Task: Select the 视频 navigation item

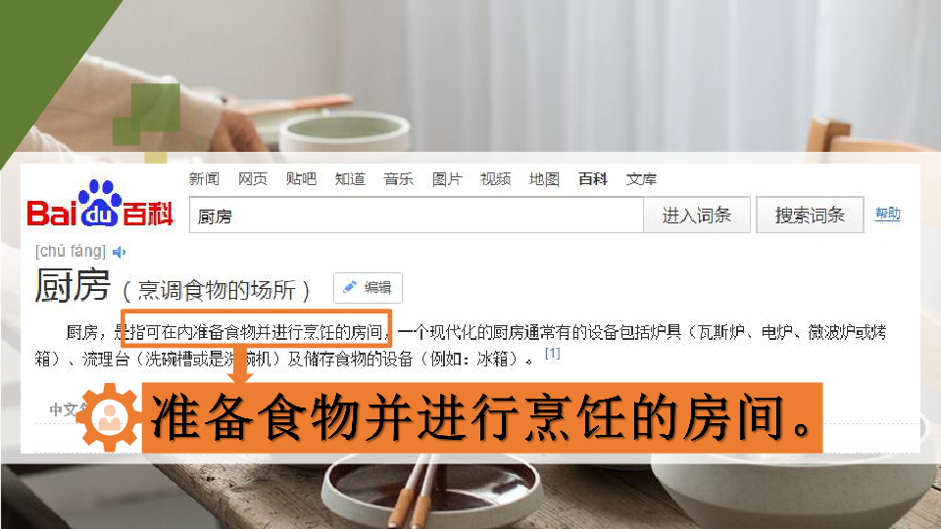Action: click(496, 178)
